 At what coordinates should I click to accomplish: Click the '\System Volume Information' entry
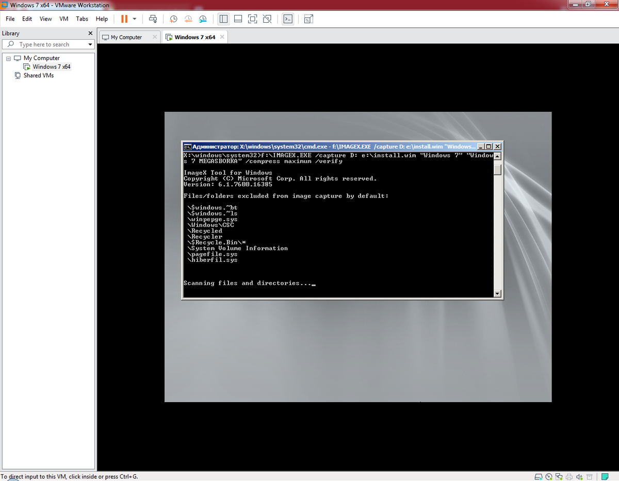point(238,248)
